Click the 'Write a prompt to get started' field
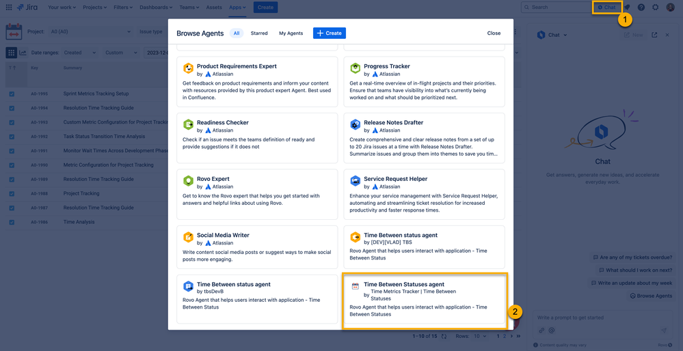 [x=603, y=318]
